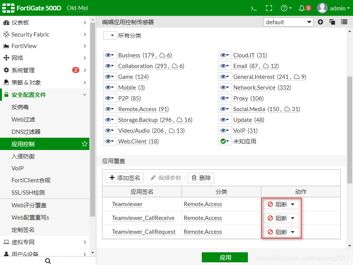Change Social.Media category action icon
The height and width of the screenshot is (265, 353).
click(x=225, y=109)
